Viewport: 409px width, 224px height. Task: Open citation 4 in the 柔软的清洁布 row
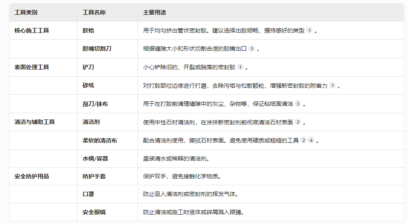311,140
